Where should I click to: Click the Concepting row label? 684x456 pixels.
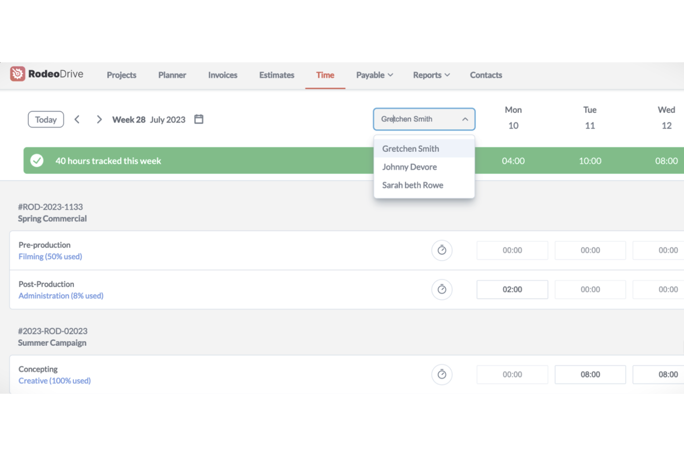[38, 369]
